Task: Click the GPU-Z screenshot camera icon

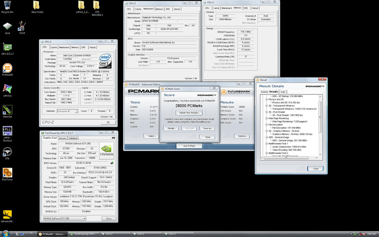Action: 113,138
